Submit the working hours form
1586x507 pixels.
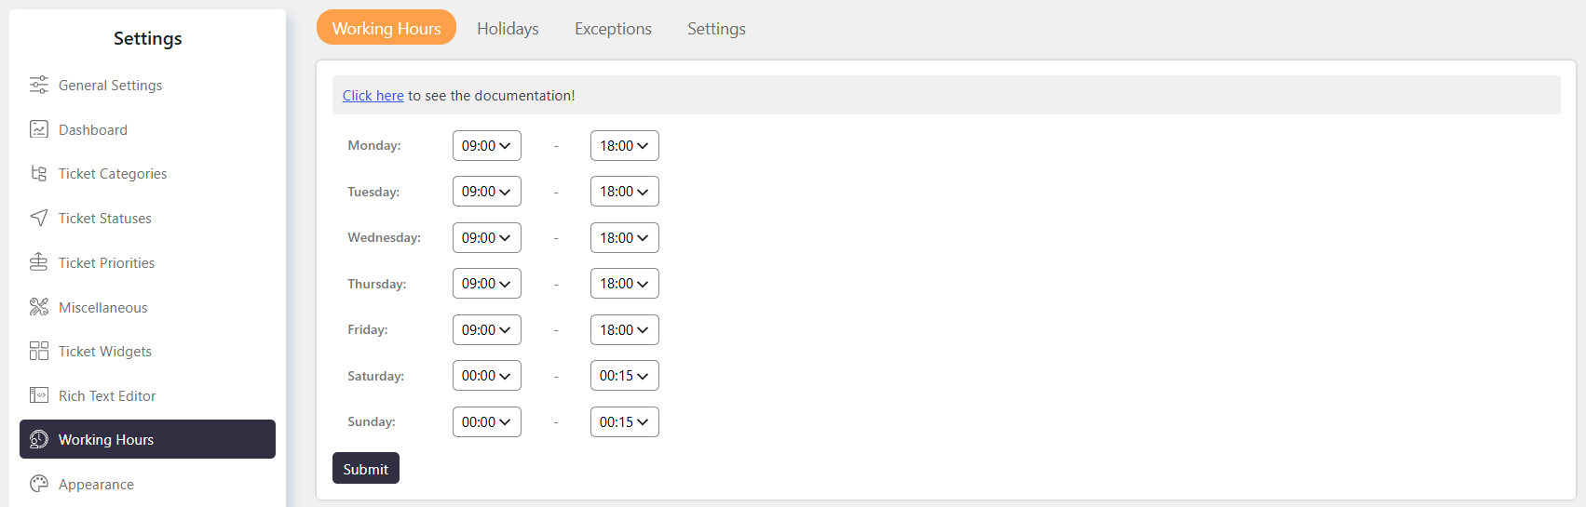366,469
